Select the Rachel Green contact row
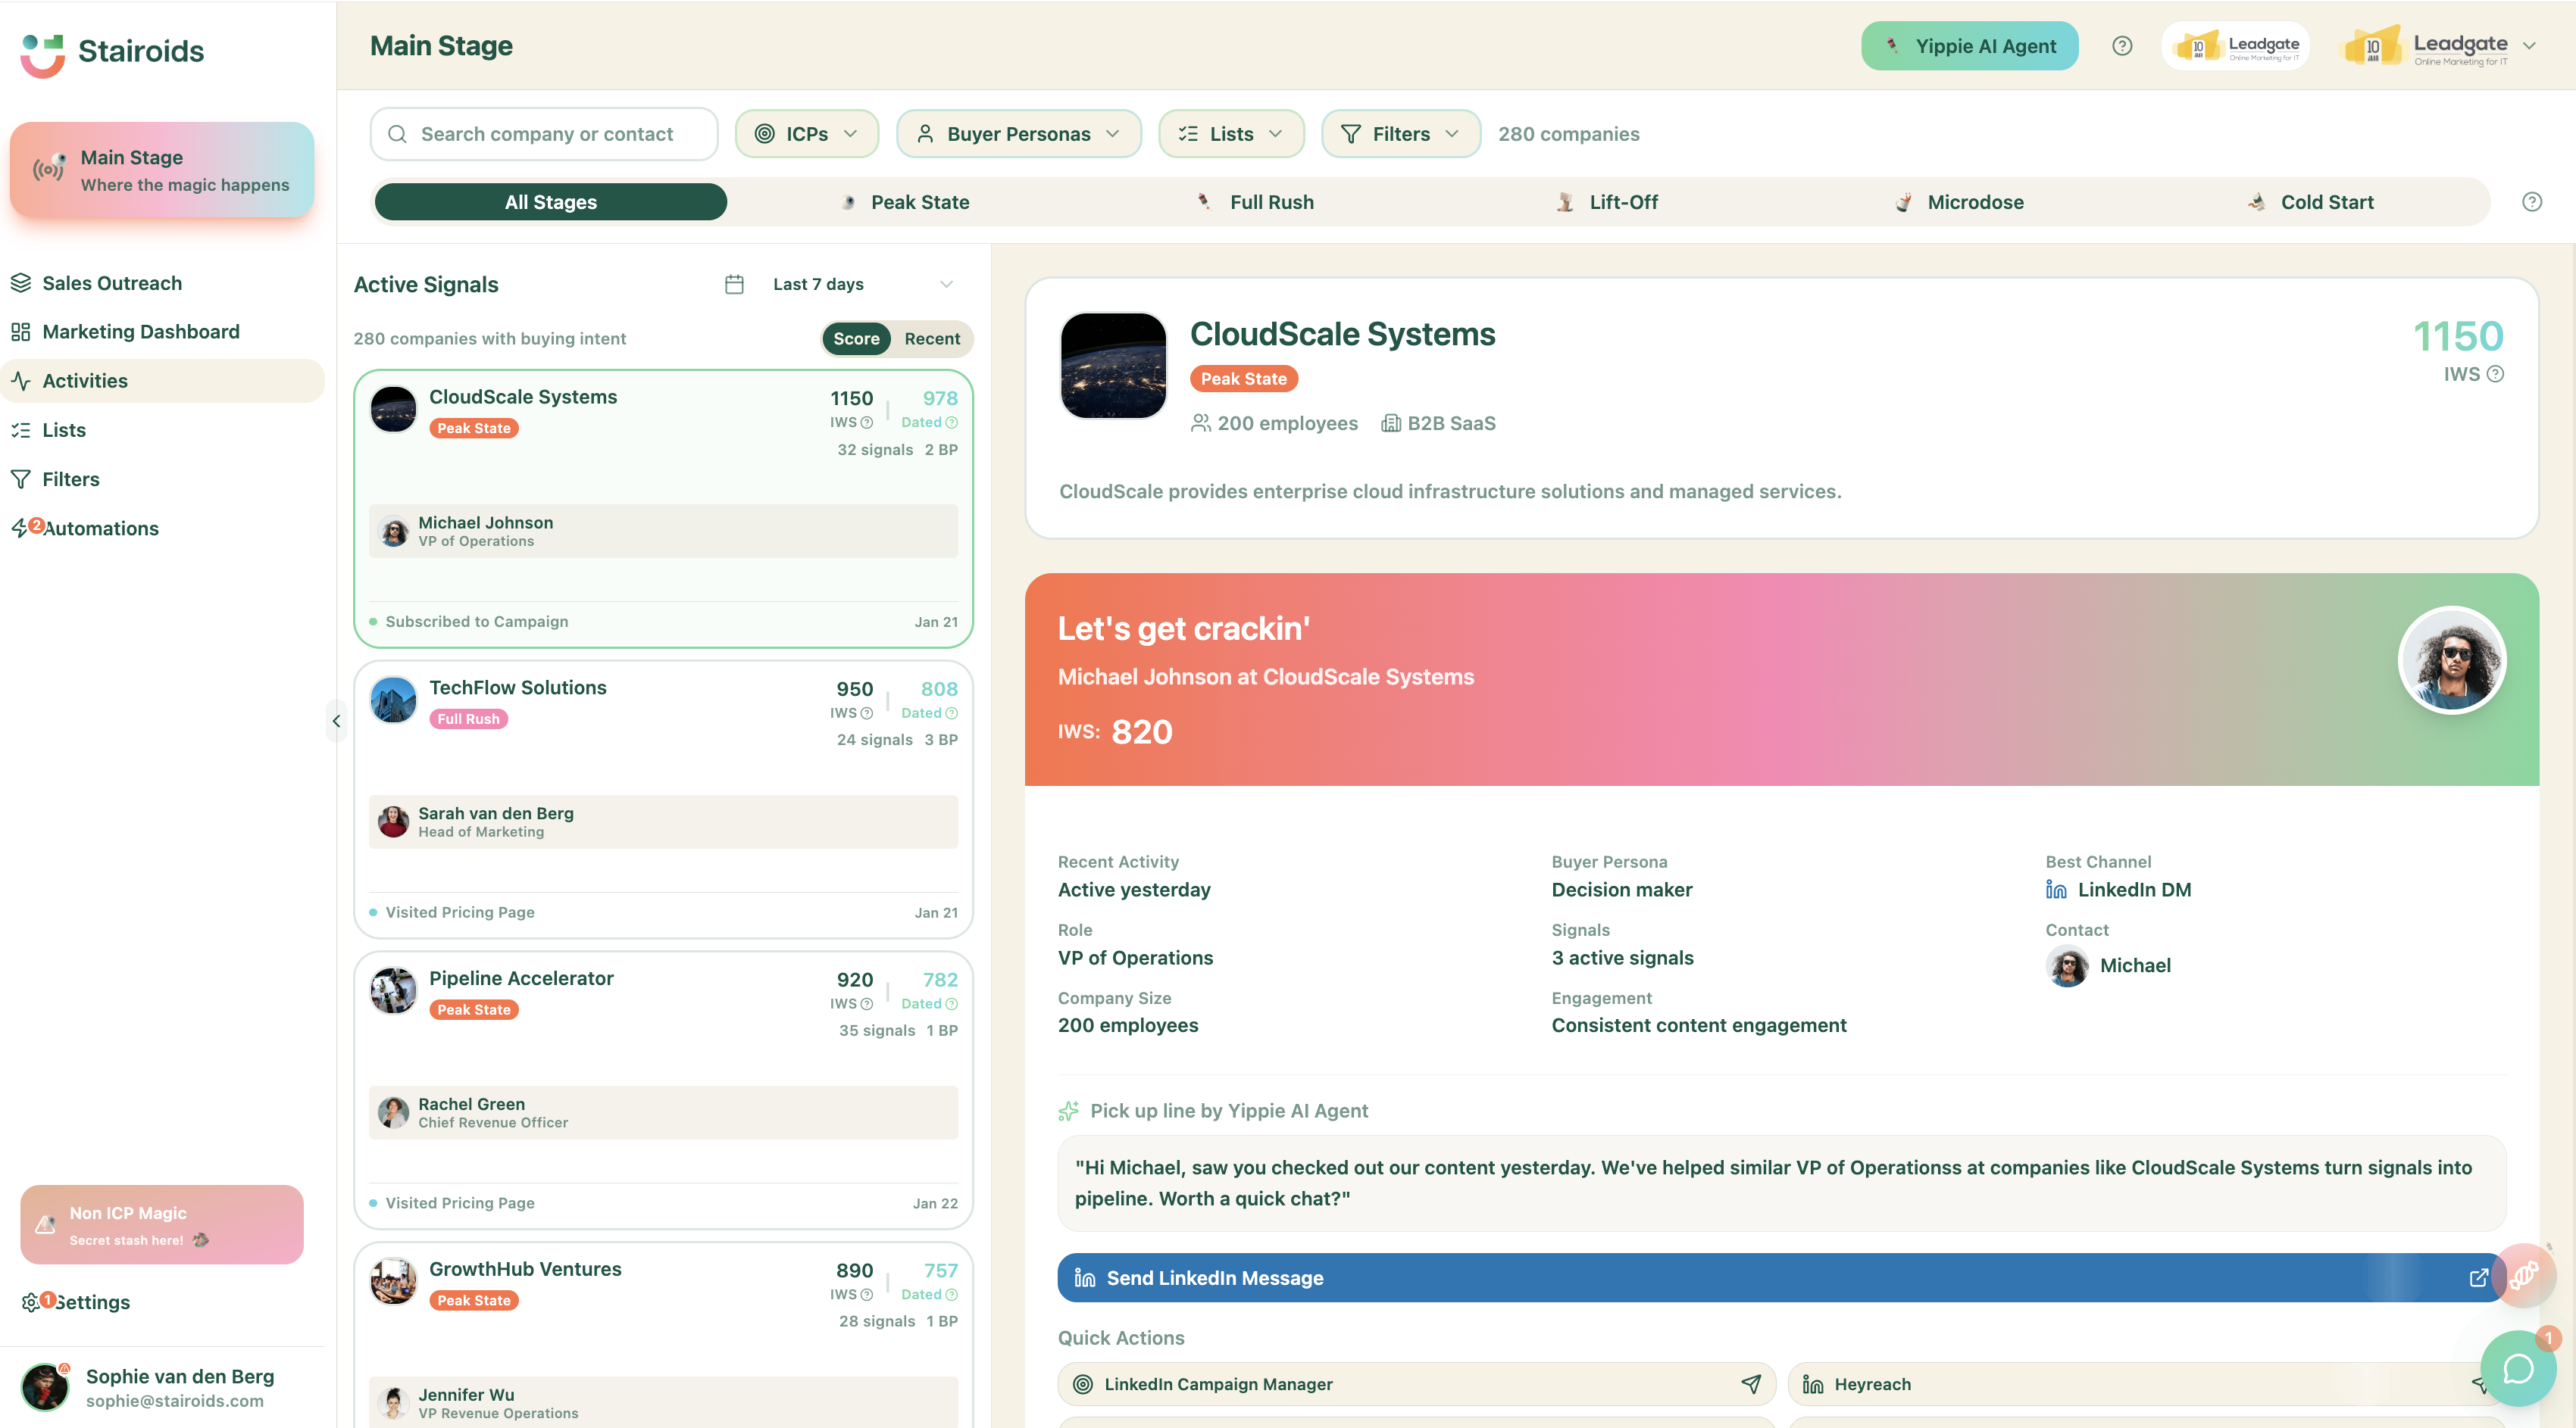This screenshot has width=2576, height=1428. coord(663,1112)
